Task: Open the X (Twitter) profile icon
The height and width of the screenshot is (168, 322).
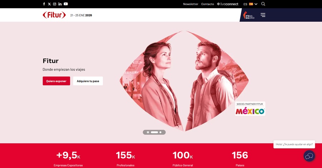Action: [x=49, y=4]
